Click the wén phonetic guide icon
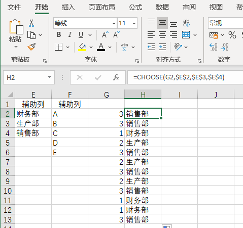 124,47
